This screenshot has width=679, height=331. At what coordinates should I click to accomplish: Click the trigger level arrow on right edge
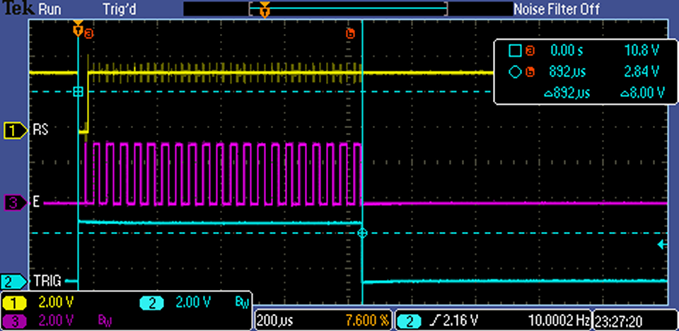pos(661,245)
